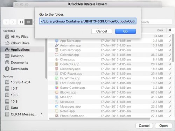This screenshot has width=175, height=131.
Task: Click the DVD Player.app icon
Action: pos(57,73)
